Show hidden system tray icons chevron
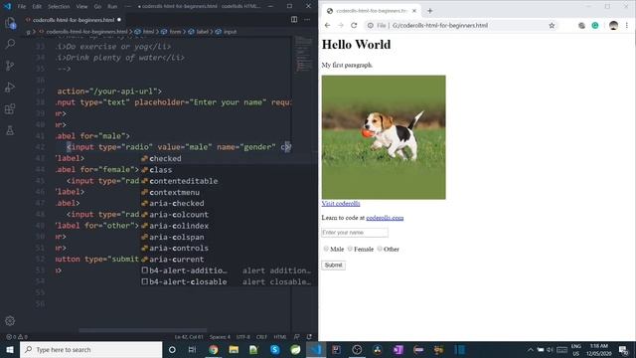 (x=530, y=349)
